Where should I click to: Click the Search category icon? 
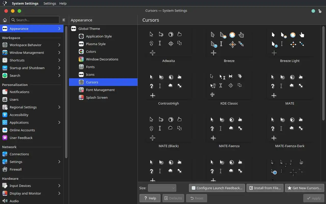pyautogui.click(x=5, y=75)
